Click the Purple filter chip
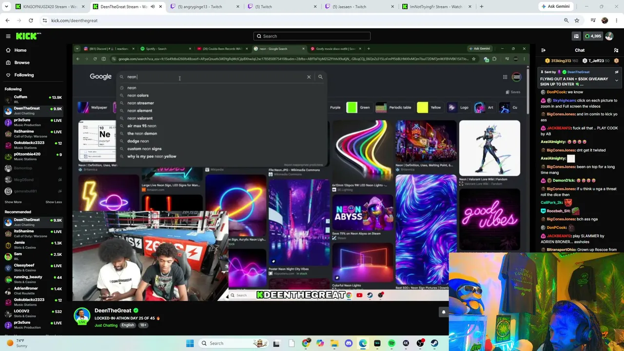The width and height of the screenshot is (624, 351). coord(335,107)
